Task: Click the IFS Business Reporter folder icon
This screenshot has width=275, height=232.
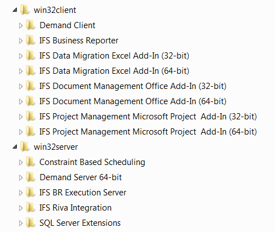Action: pos(30,40)
